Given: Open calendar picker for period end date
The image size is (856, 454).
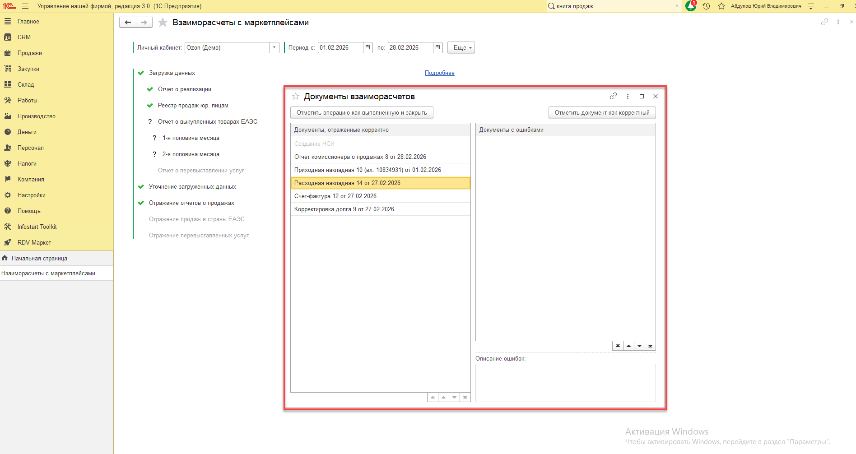Looking at the screenshot, I should 437,47.
